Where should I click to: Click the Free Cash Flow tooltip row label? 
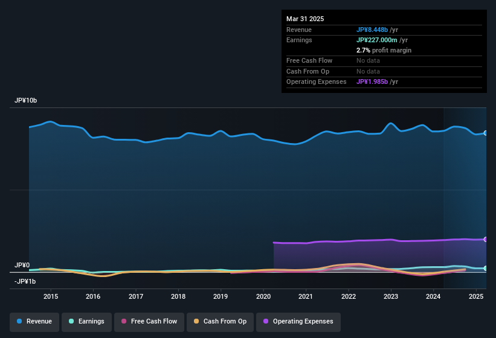pyautogui.click(x=309, y=60)
